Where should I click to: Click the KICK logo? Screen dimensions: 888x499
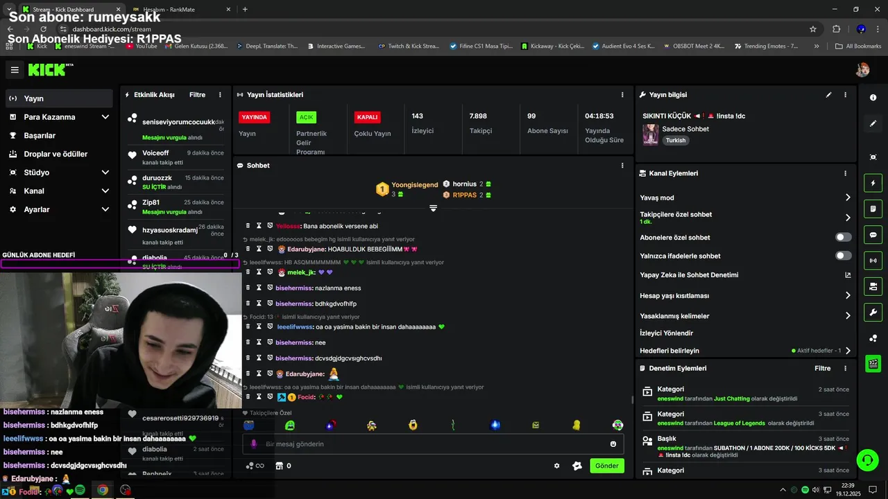click(x=50, y=69)
